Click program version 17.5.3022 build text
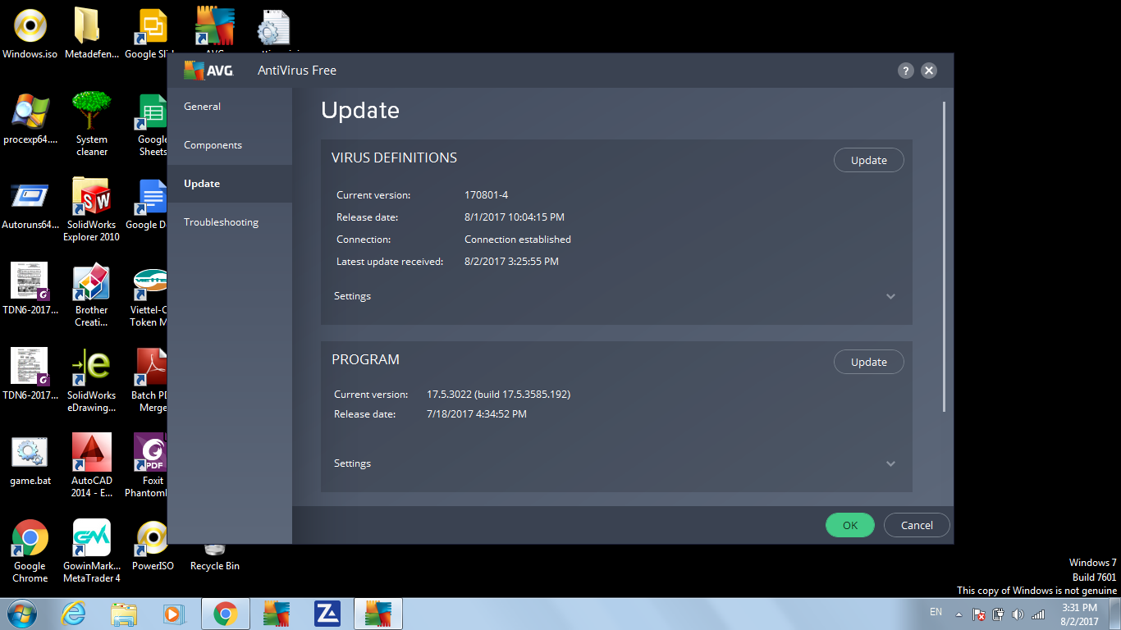 tap(498, 395)
